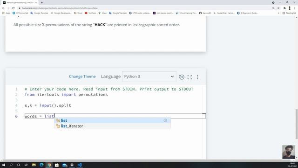The width and height of the screenshot is (298, 168).
Task: Click the comment text on line 1
Action: (109, 89)
